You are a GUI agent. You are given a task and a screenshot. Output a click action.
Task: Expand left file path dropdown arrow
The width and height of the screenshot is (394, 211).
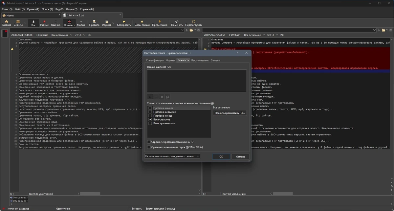[x=182, y=30]
